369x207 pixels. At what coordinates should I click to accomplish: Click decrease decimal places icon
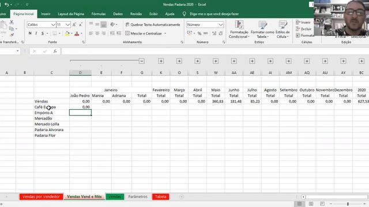220,33
